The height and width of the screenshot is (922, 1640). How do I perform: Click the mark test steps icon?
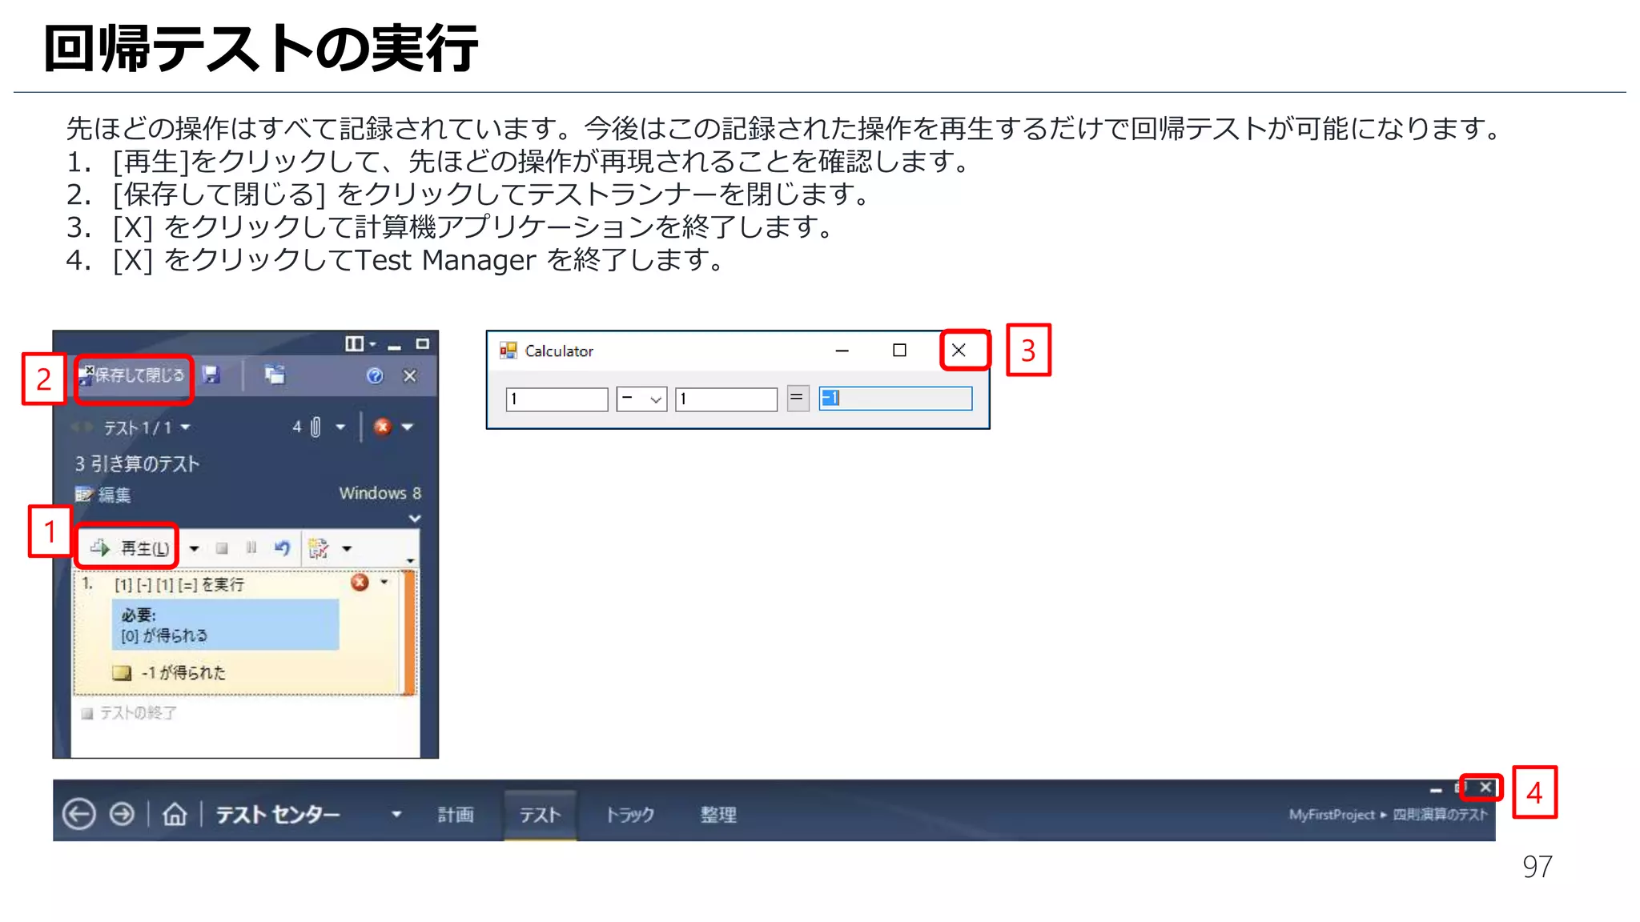(x=319, y=548)
